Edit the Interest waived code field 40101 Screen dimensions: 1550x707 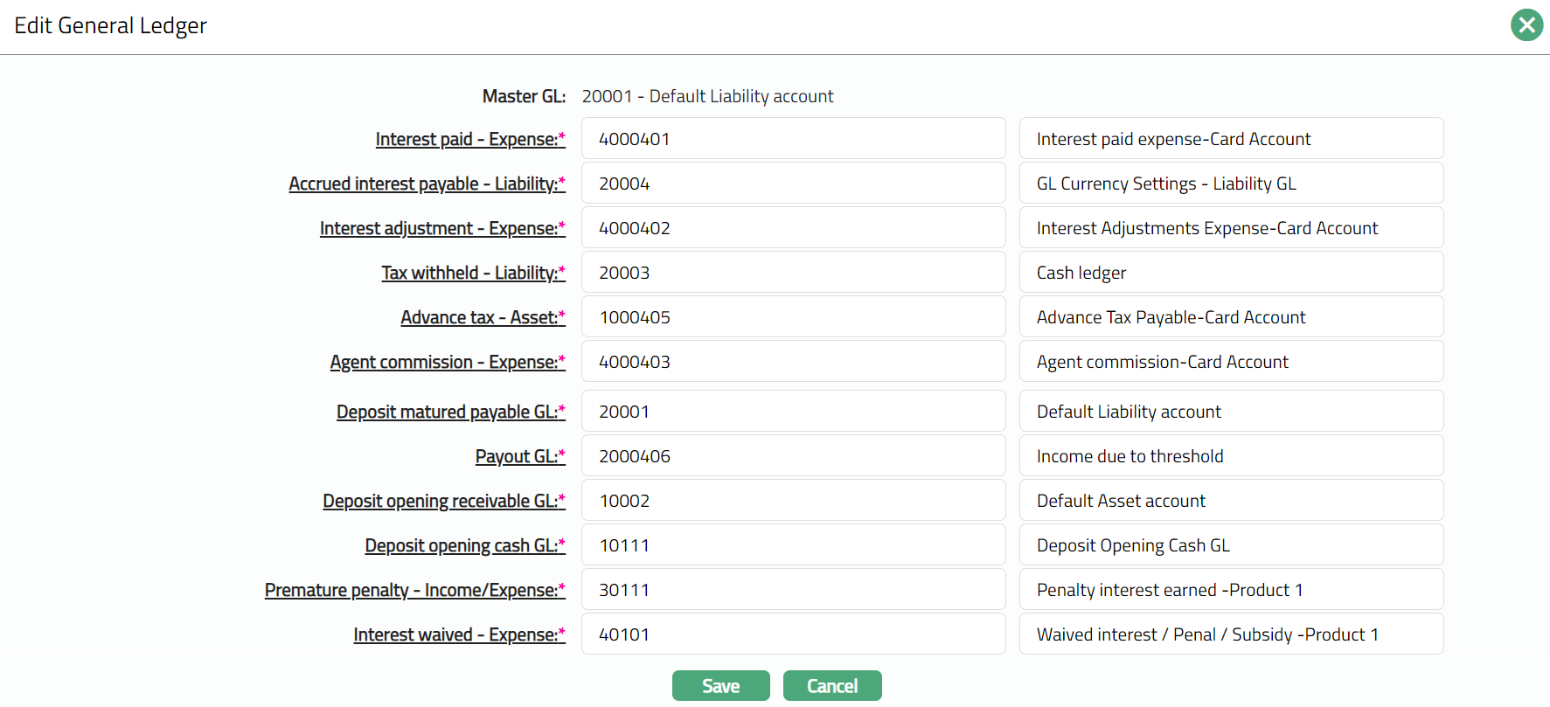[793, 634]
